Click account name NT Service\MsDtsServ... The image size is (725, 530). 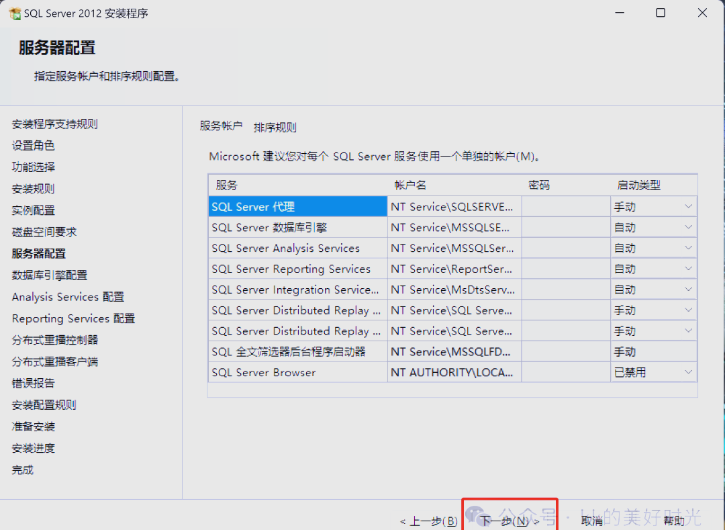454,290
